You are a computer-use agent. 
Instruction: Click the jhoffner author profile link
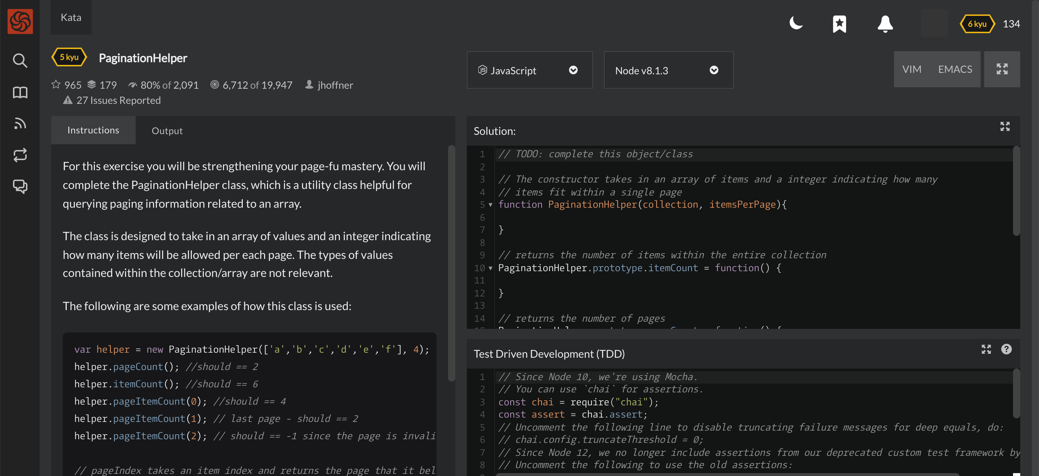335,85
